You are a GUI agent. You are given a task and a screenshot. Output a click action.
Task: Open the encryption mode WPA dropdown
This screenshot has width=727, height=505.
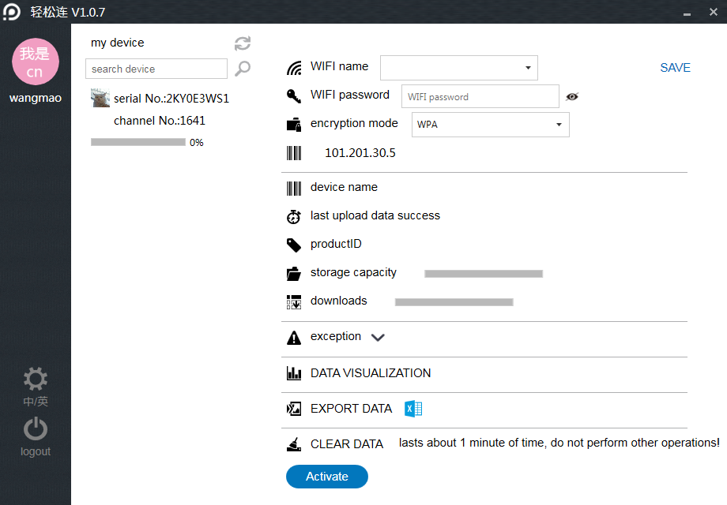click(491, 125)
